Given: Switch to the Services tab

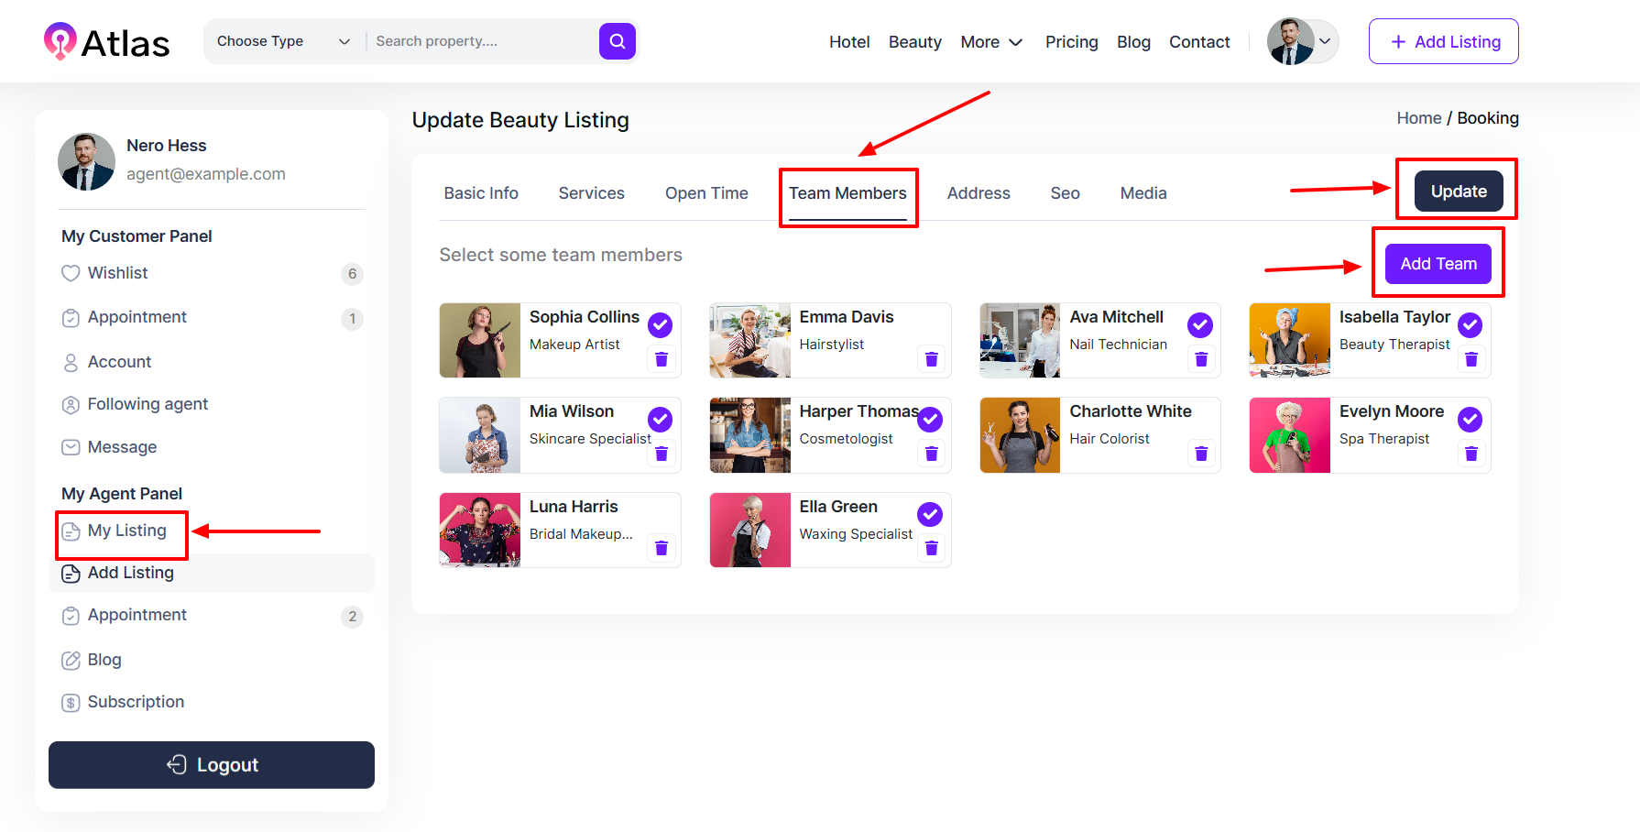Looking at the screenshot, I should coord(591,193).
